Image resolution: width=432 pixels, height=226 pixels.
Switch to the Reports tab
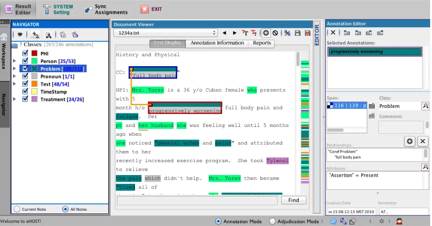tap(262, 43)
